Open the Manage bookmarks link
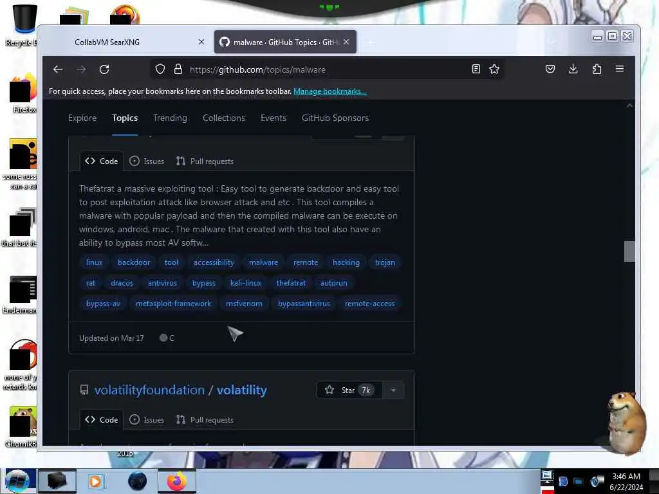 [330, 91]
